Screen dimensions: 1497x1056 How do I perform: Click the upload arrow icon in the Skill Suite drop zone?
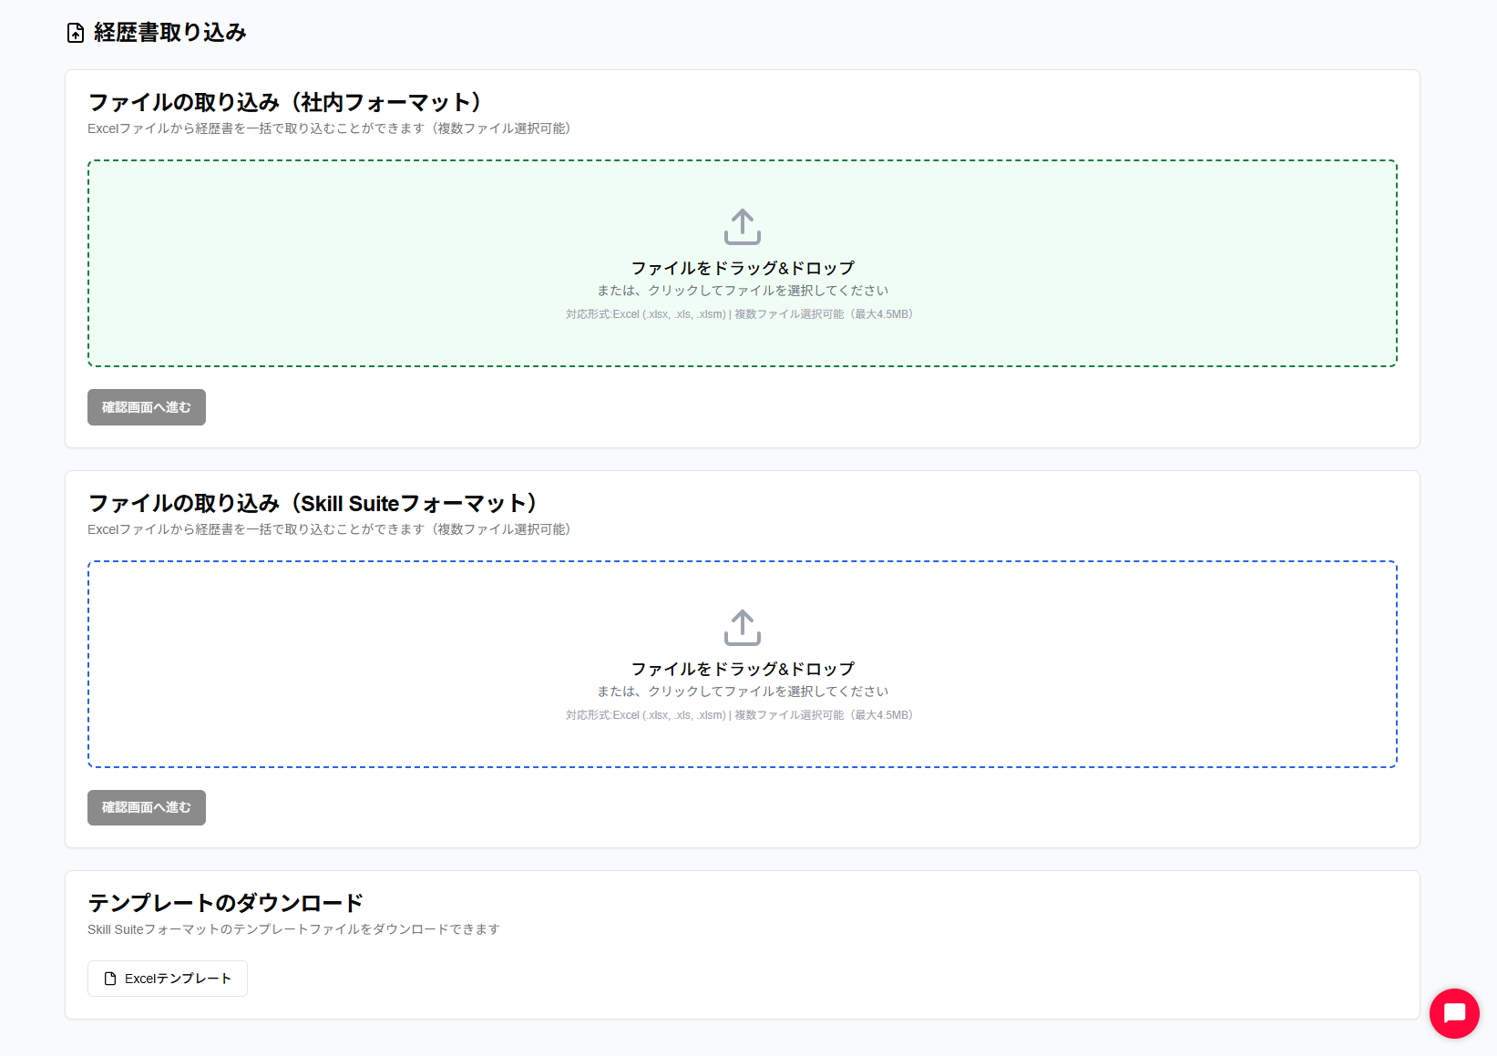743,628
